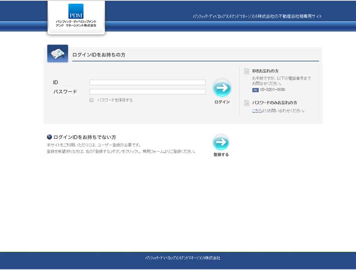The image size is (356, 270).
Task: Click the text 本サイトをご利用いただくには
Action: point(71,145)
